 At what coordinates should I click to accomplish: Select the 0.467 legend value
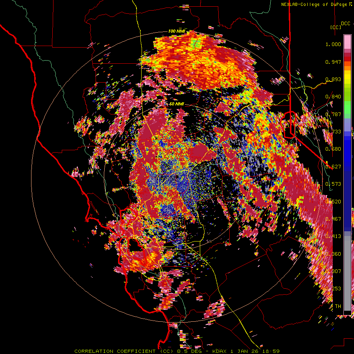333,219
